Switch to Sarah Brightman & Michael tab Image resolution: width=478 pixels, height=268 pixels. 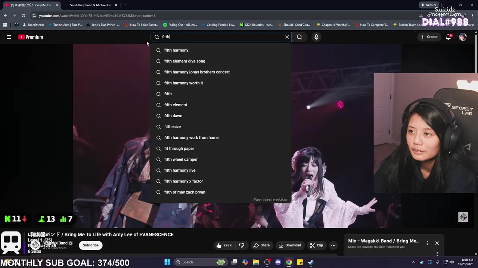coord(91,5)
